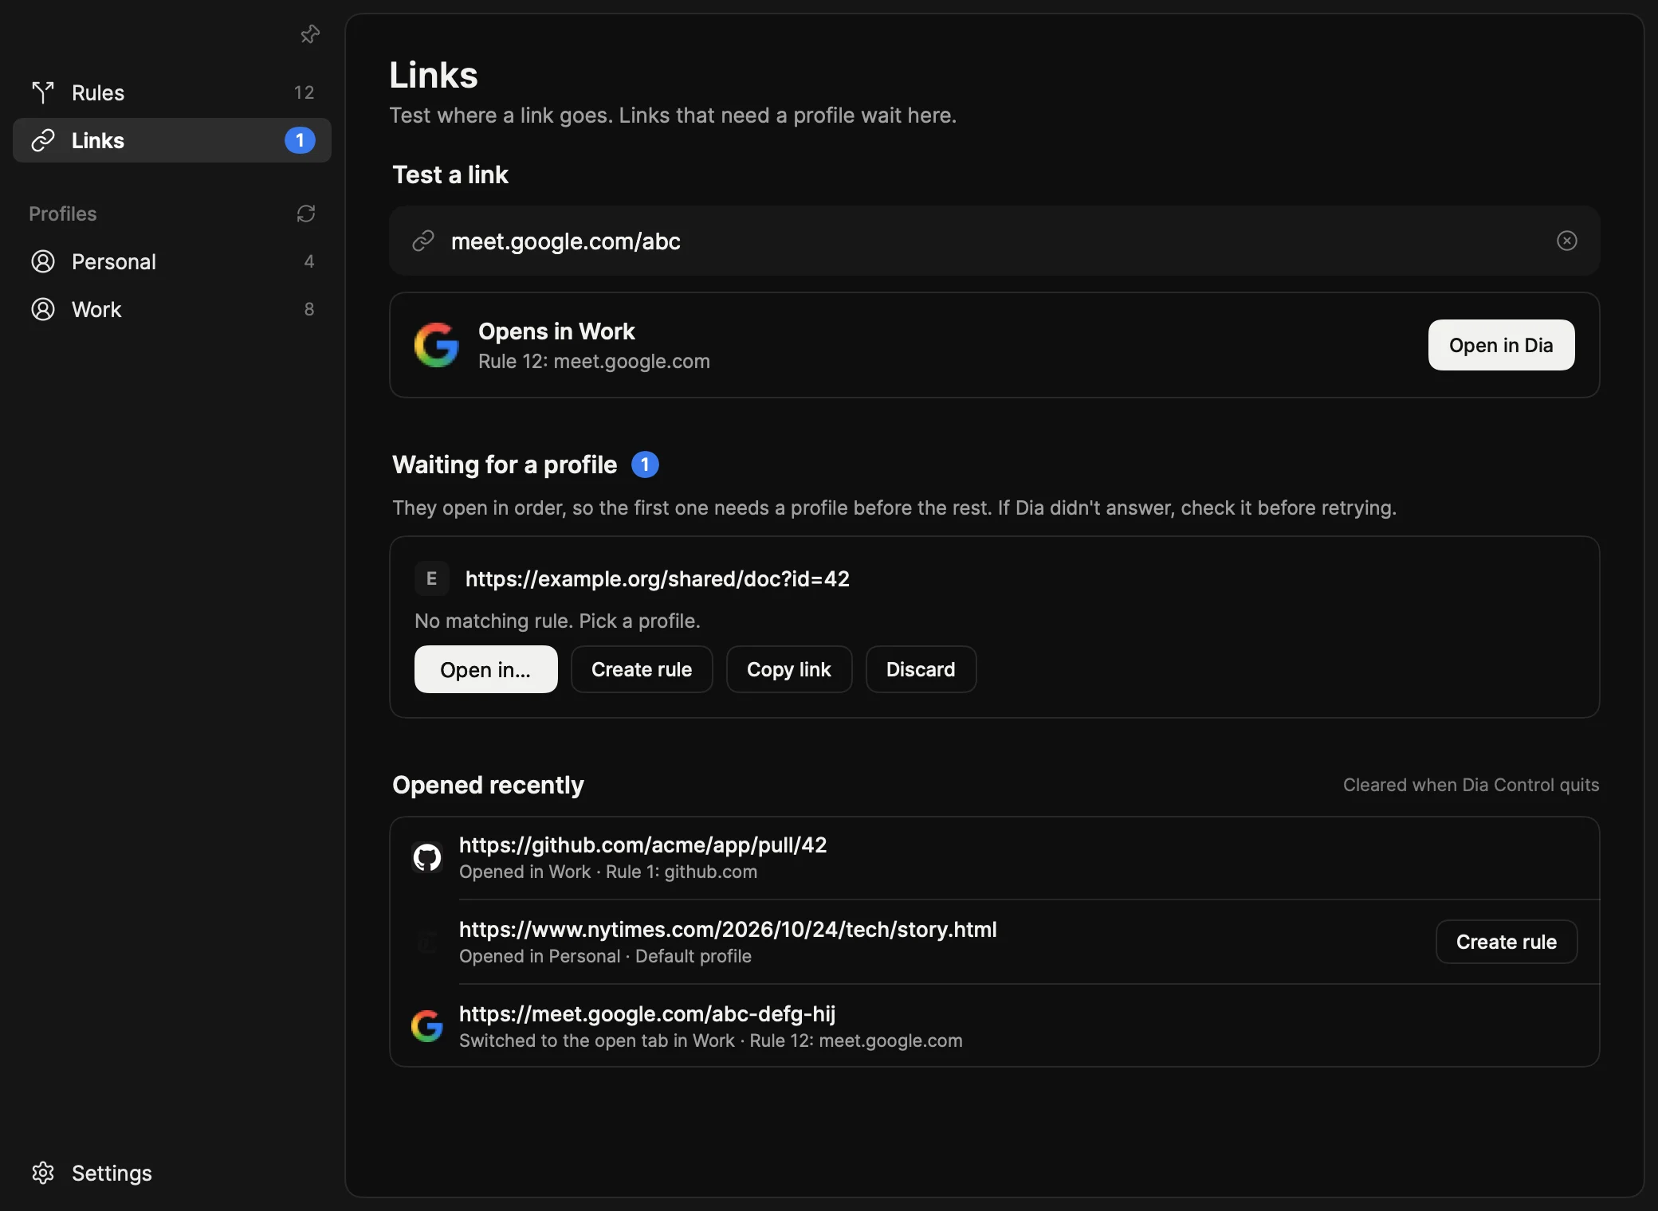Image resolution: width=1658 pixels, height=1211 pixels.
Task: Open the Rules section
Action: point(172,92)
